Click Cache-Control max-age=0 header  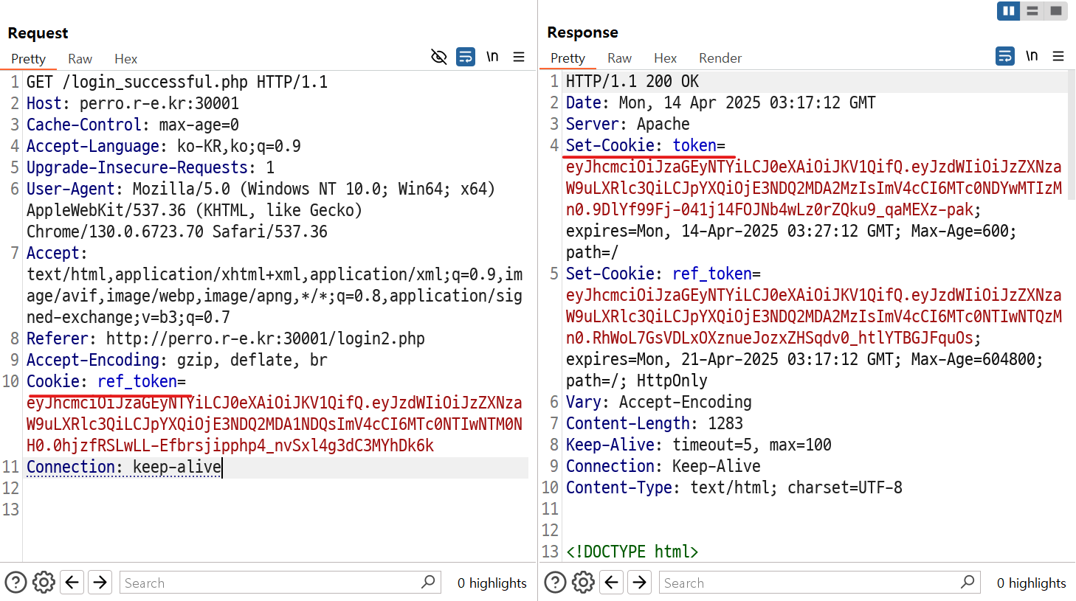pyautogui.click(x=133, y=125)
